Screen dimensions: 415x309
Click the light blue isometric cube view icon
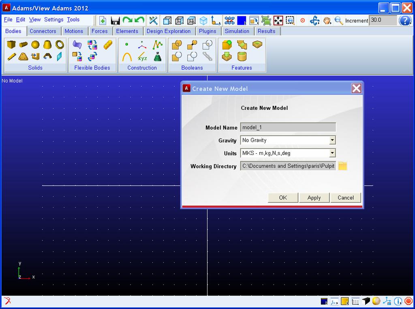click(203, 20)
